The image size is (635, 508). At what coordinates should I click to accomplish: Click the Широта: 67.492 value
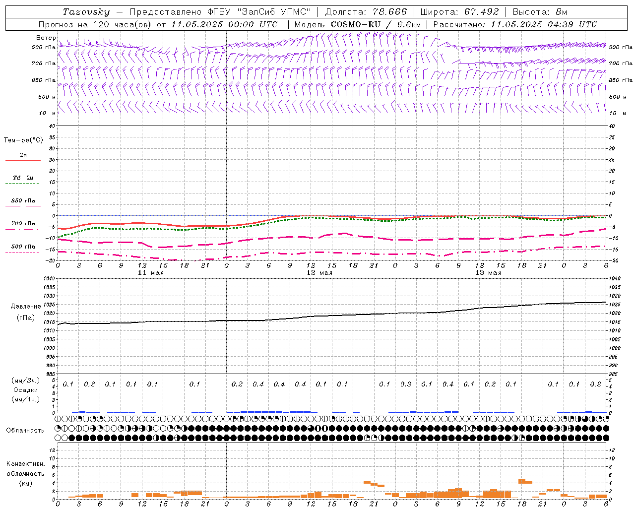[x=459, y=12]
